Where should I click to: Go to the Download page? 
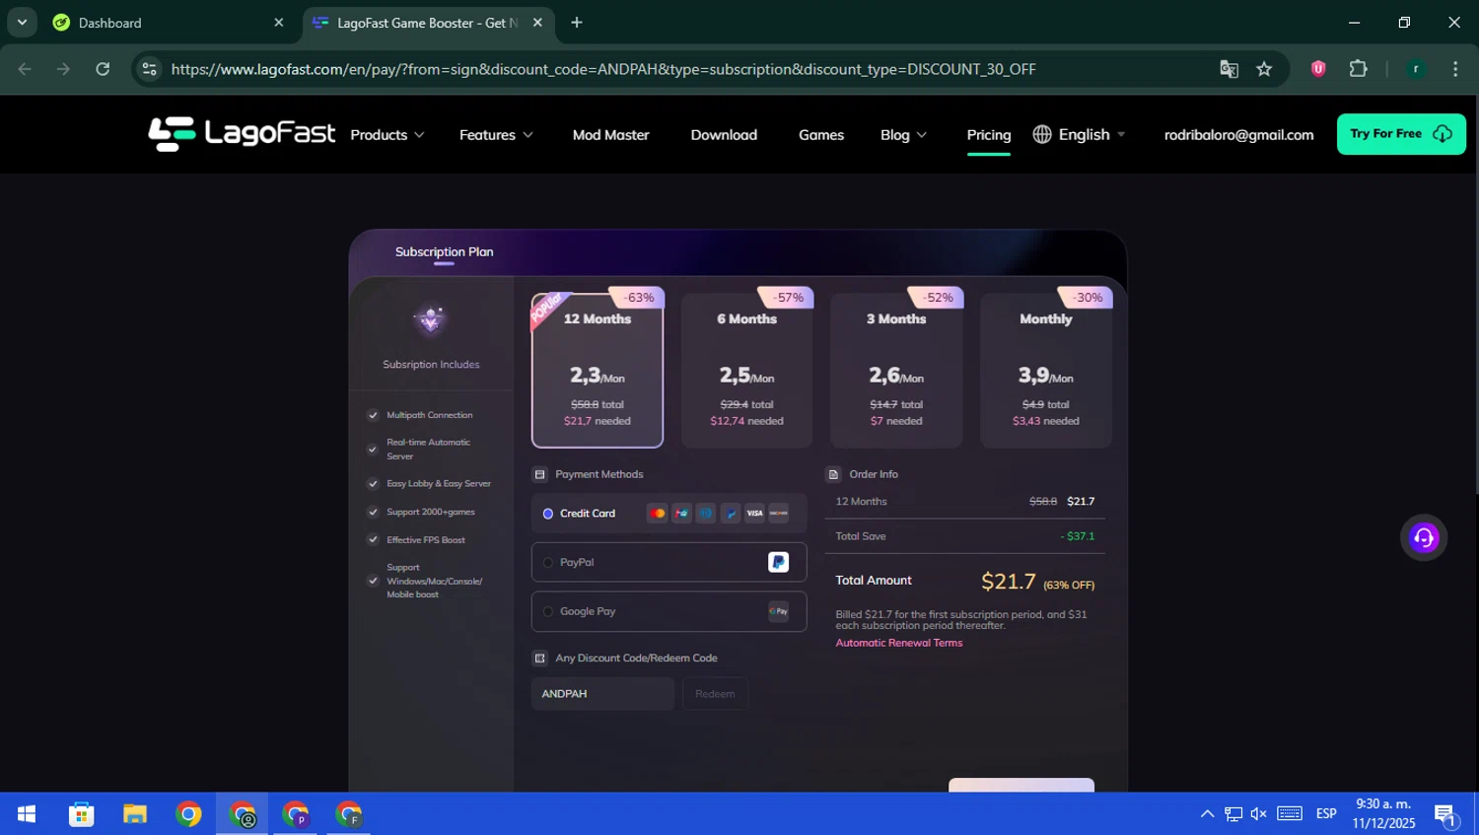pos(724,135)
